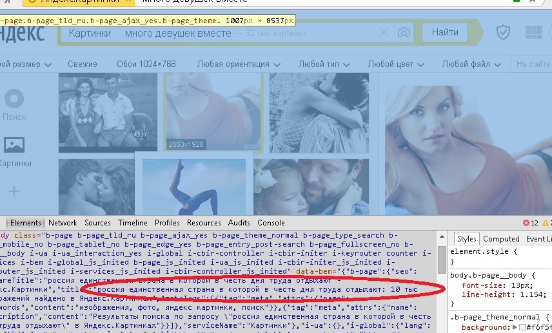
Task: Expand the background property triangle
Action: click(x=515, y=327)
